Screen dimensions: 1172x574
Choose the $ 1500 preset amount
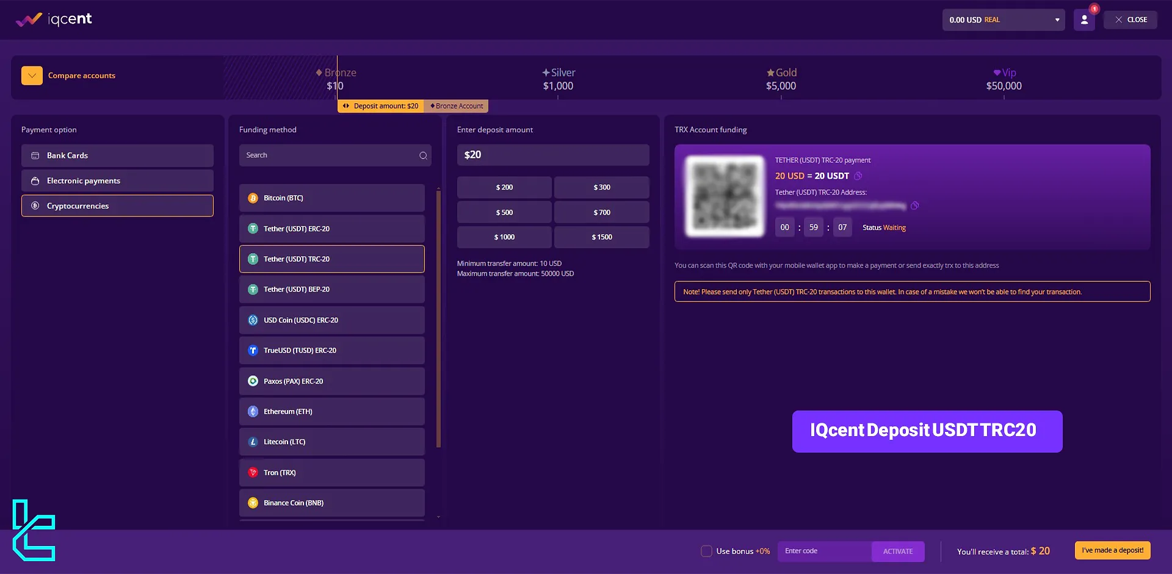point(602,237)
